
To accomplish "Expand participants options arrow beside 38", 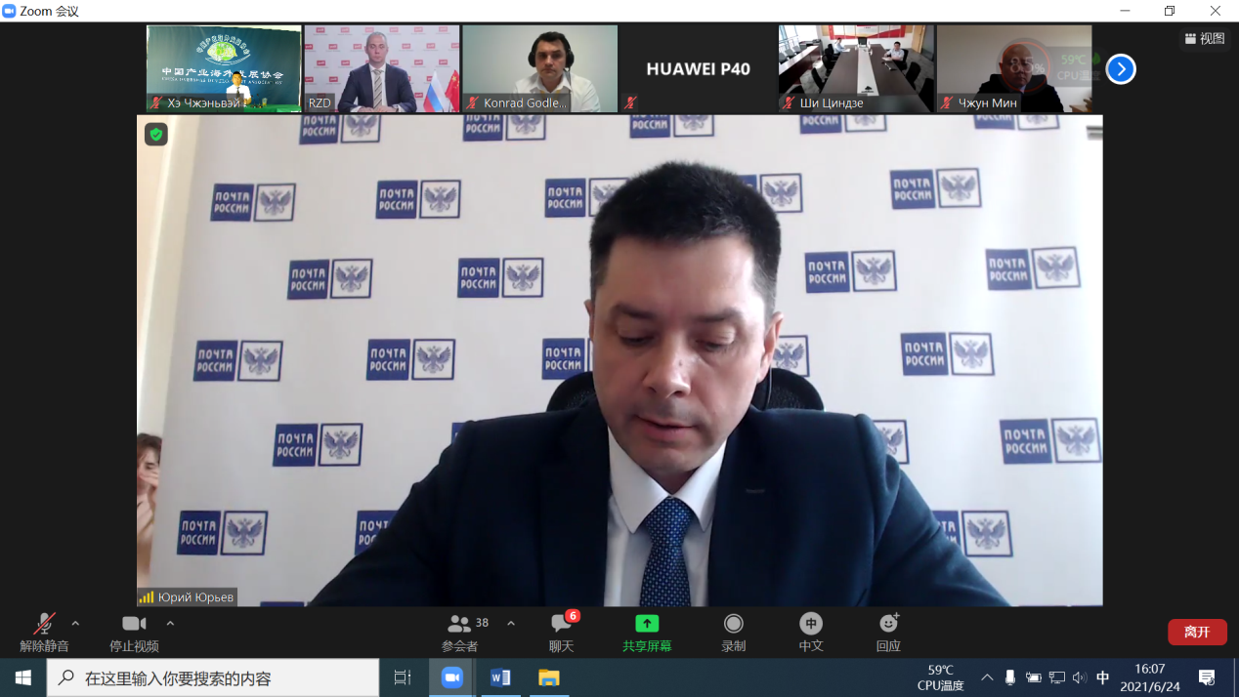I will pyautogui.click(x=510, y=624).
